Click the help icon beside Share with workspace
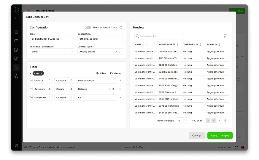This screenshot has width=259, height=160. [x=121, y=28]
